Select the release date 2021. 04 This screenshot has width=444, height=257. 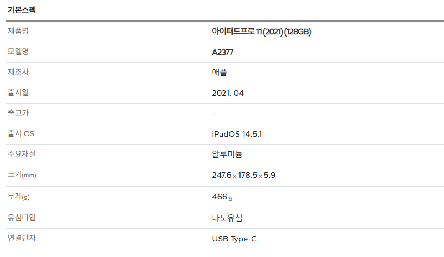[228, 93]
